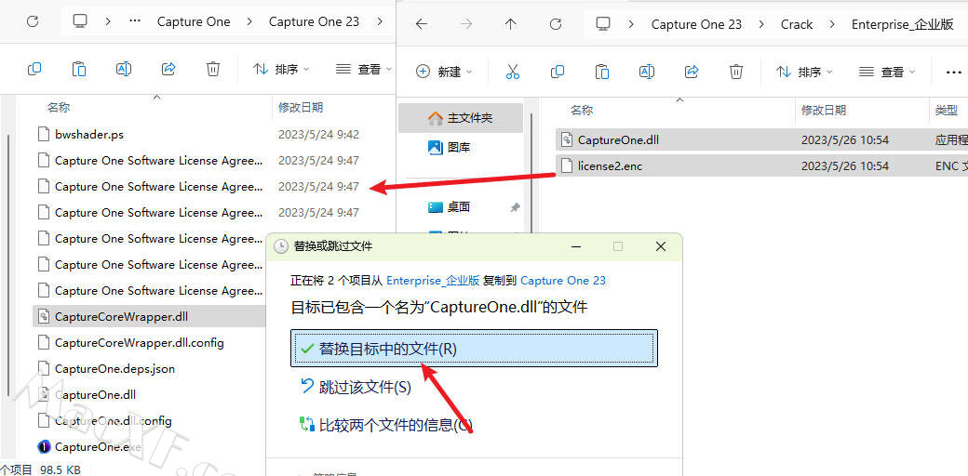This screenshot has width=968, height=476.
Task: Click the pin icon beside 桌面
Action: coord(515,208)
